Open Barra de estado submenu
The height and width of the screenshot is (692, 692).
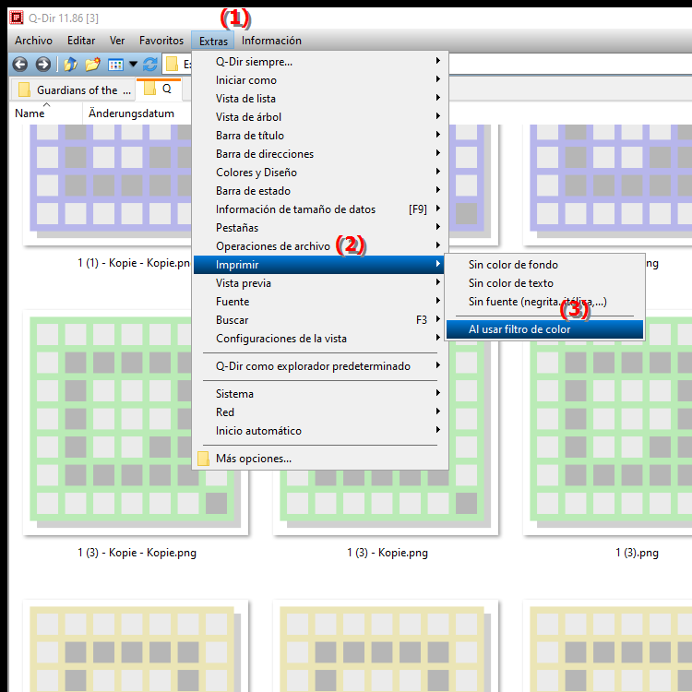(x=321, y=191)
